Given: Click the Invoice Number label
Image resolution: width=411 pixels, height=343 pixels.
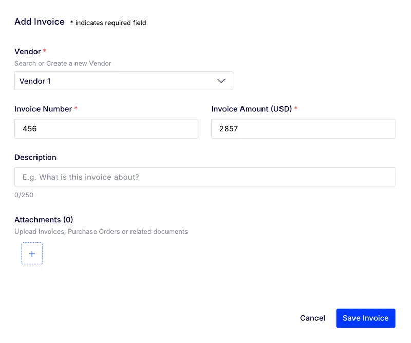Looking at the screenshot, I should click(43, 109).
